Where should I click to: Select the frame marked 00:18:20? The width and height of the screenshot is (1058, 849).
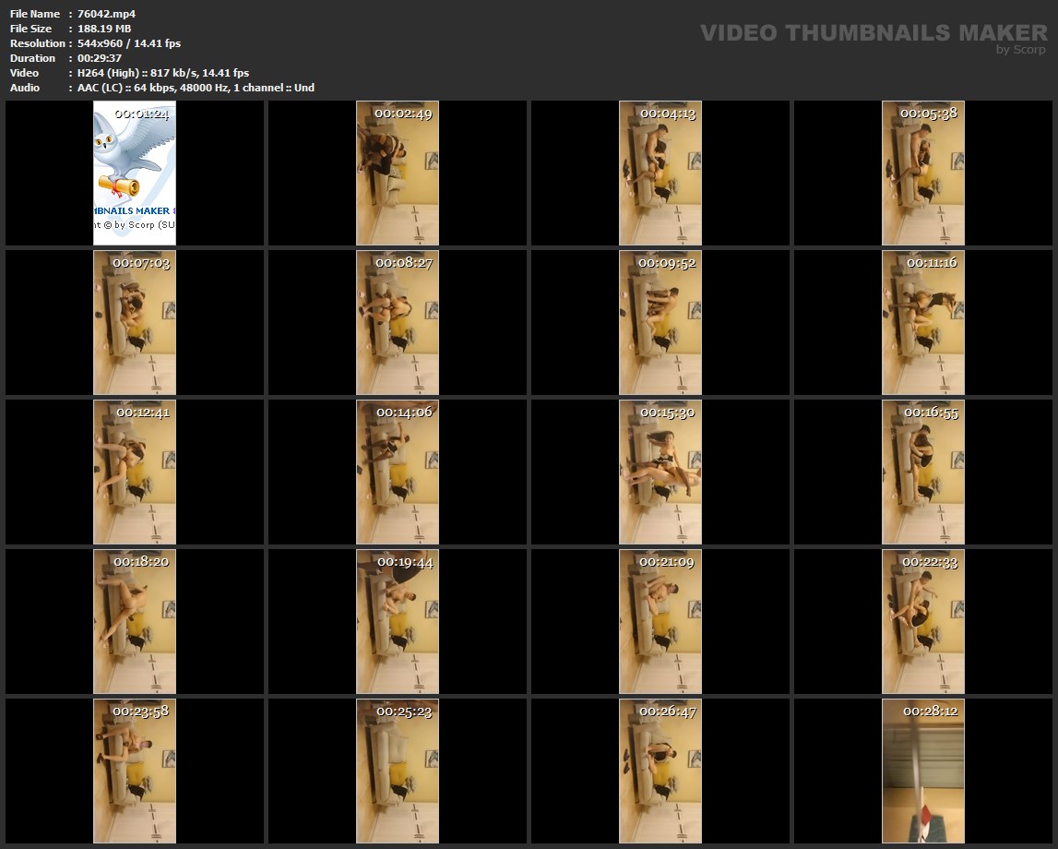point(135,621)
